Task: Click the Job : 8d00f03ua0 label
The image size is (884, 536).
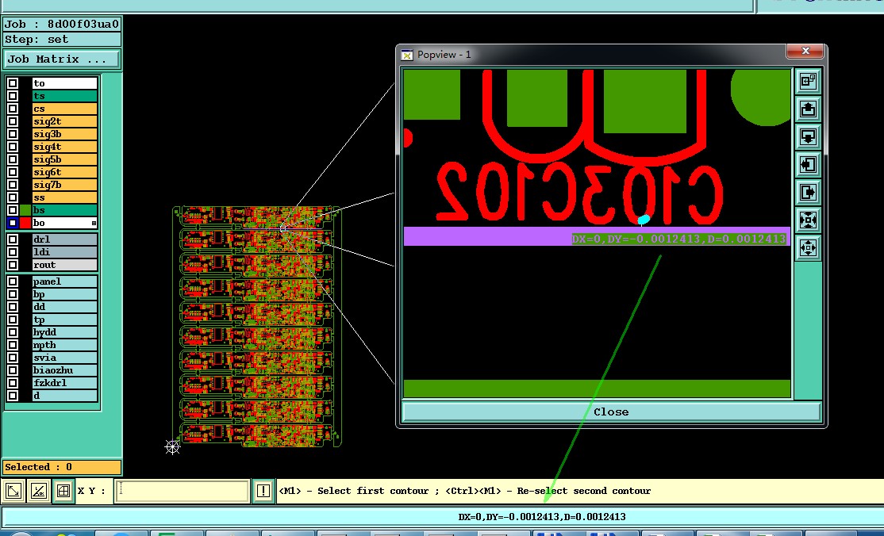Action: coord(62,25)
